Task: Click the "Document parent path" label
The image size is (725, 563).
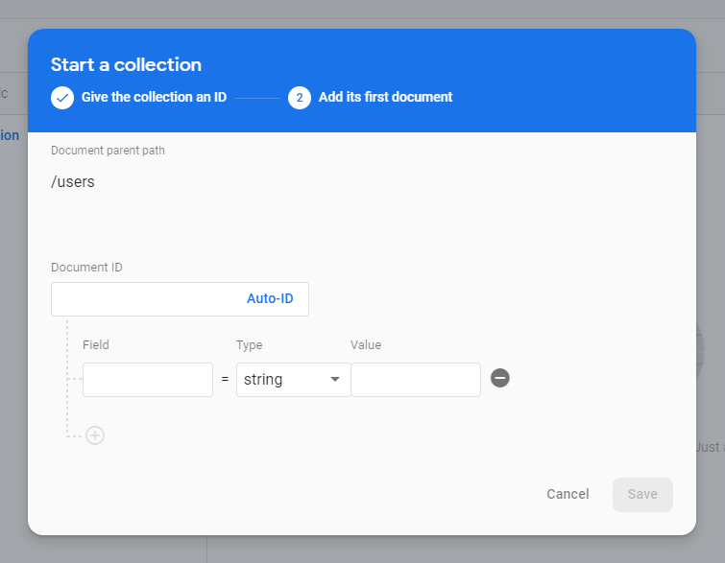Action: pyautogui.click(x=108, y=151)
